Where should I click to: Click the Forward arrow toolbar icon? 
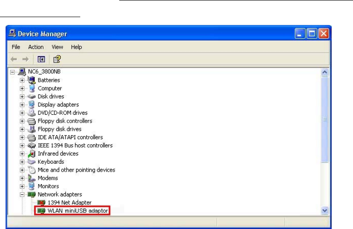[26, 59]
